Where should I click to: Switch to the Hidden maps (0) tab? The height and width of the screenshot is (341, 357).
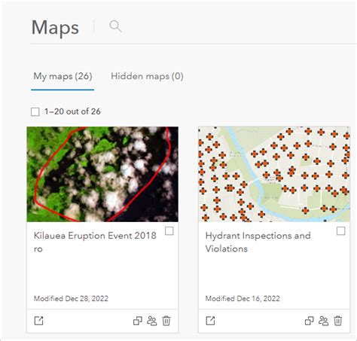coord(147,76)
